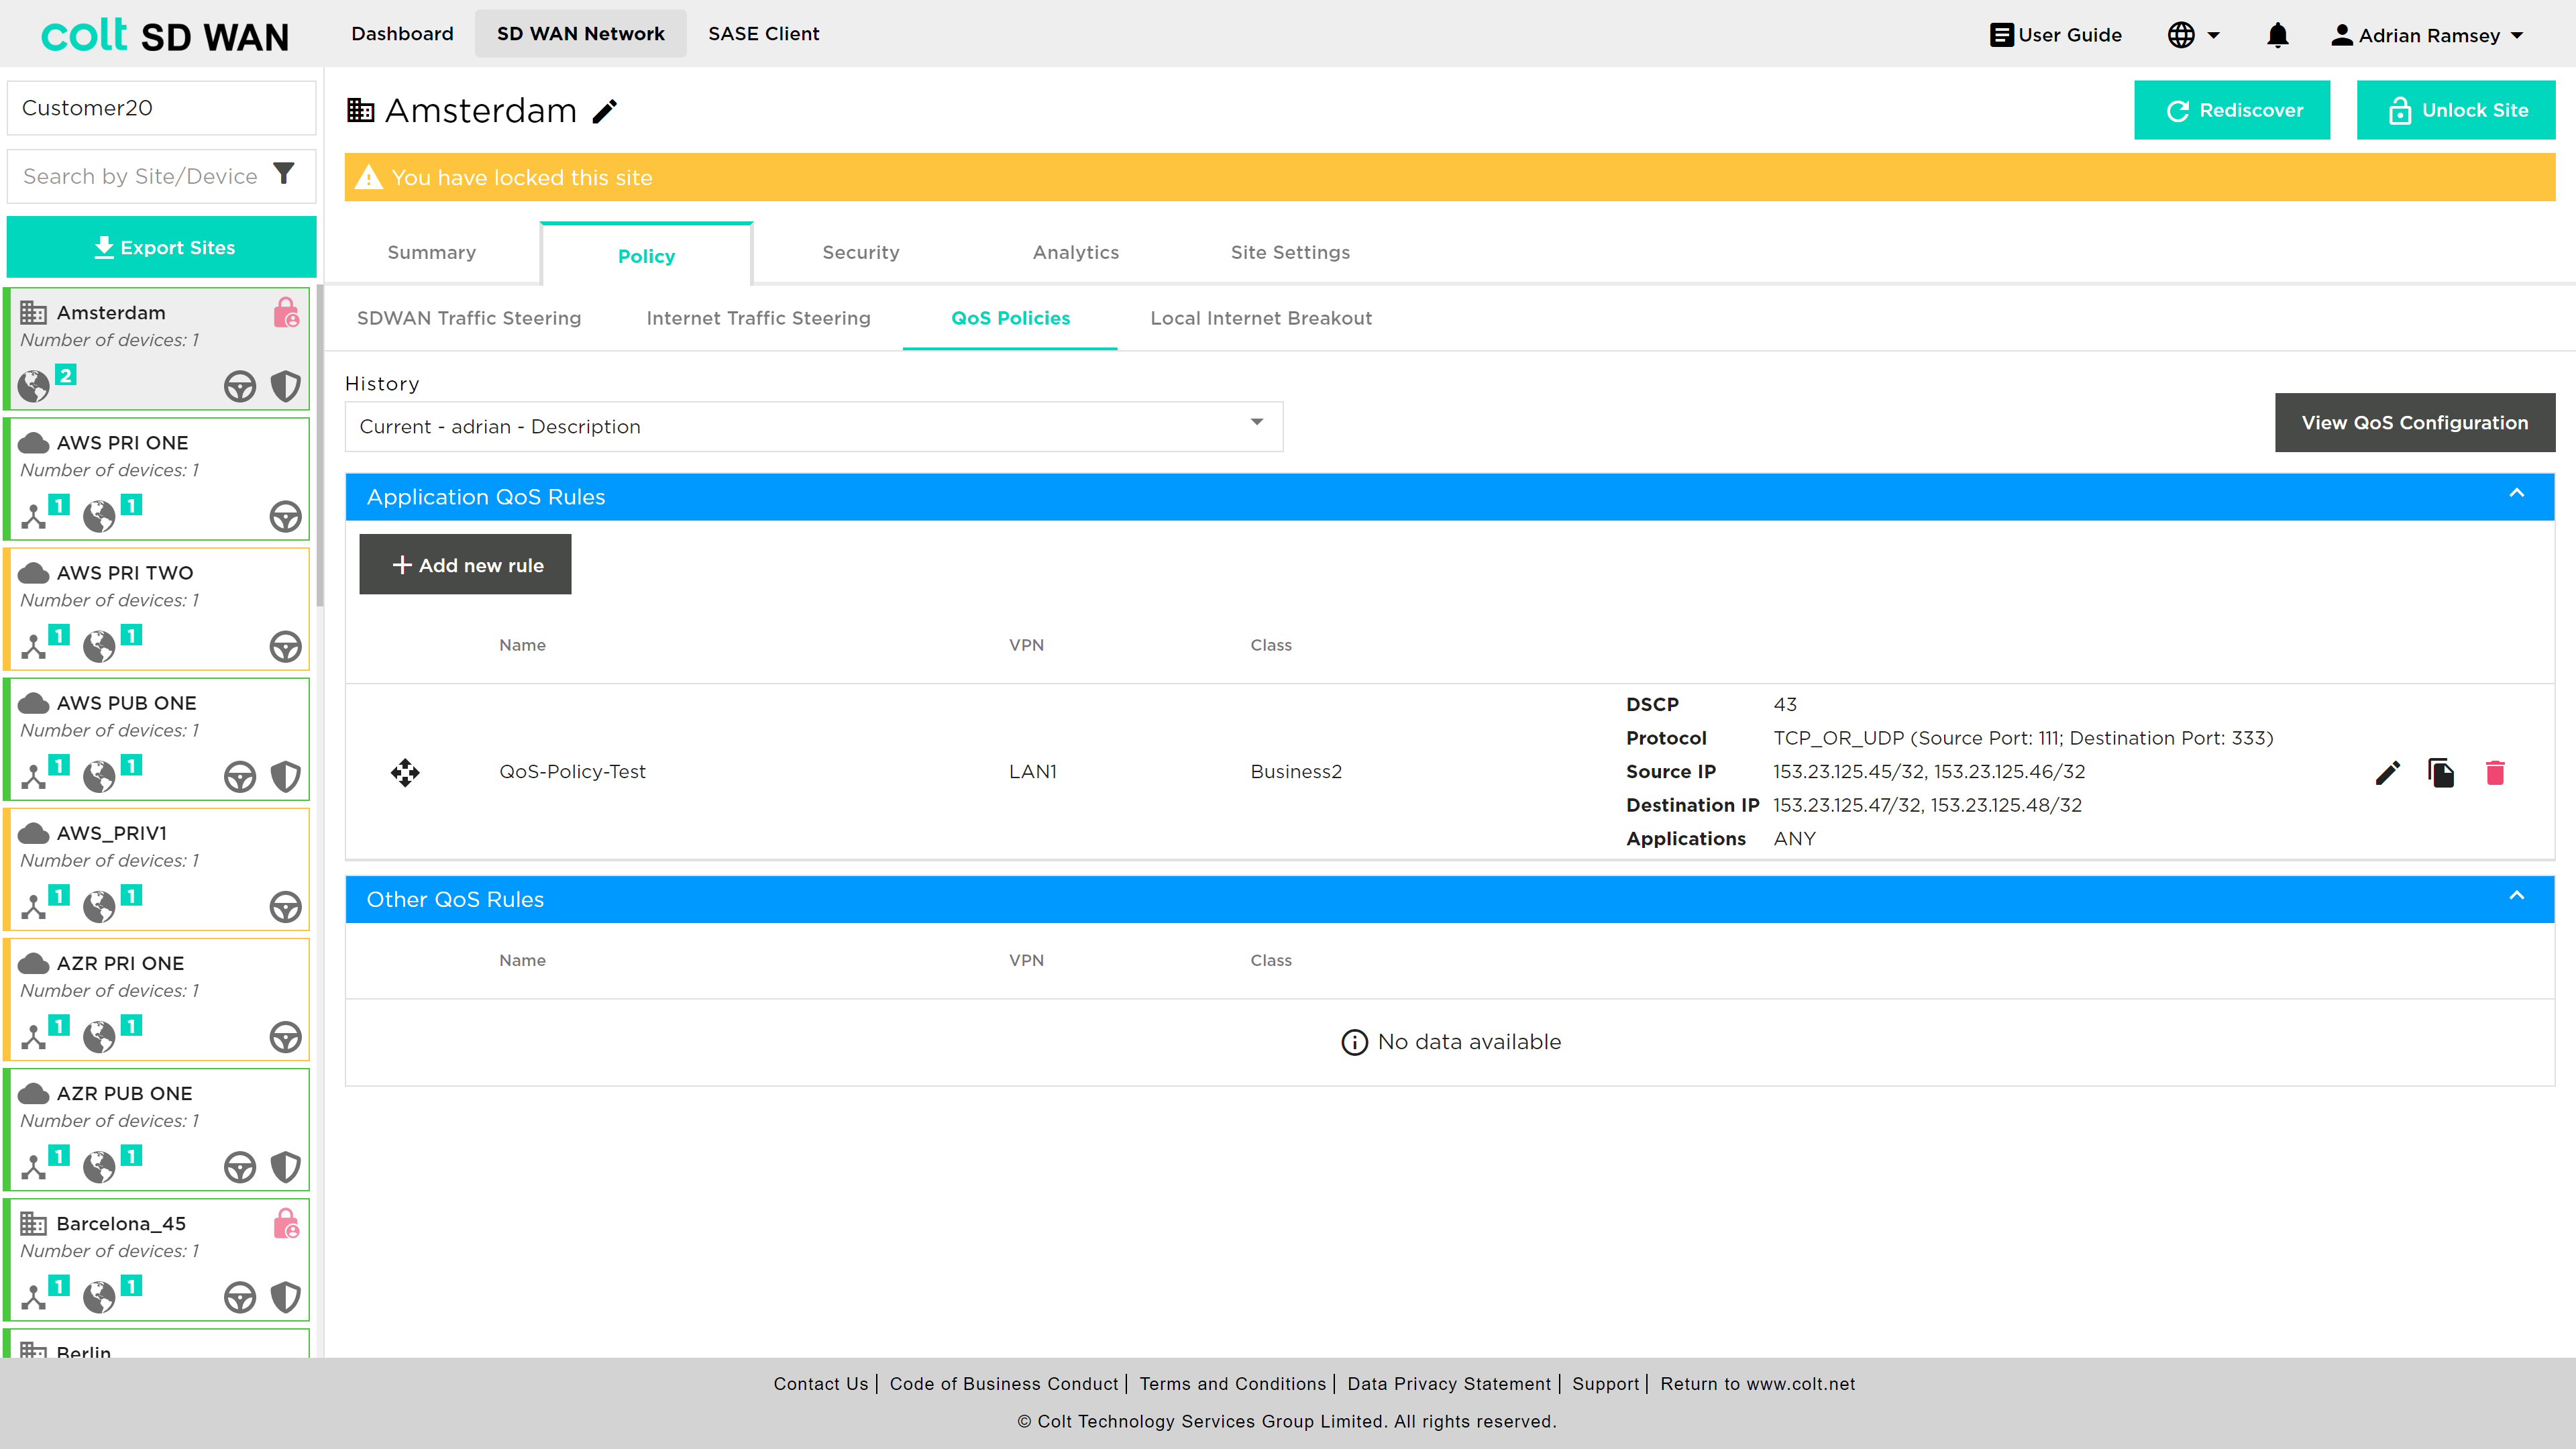Screen dimensions: 2576x1449
Task: Delete the QoS-Policy-Test rule
Action: pyautogui.click(x=2495, y=772)
